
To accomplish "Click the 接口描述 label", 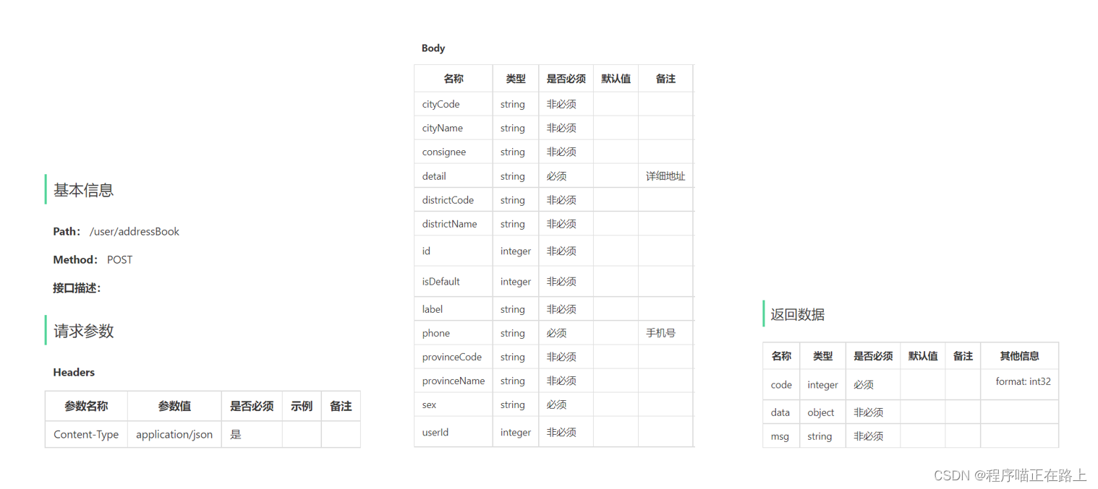I will [77, 288].
